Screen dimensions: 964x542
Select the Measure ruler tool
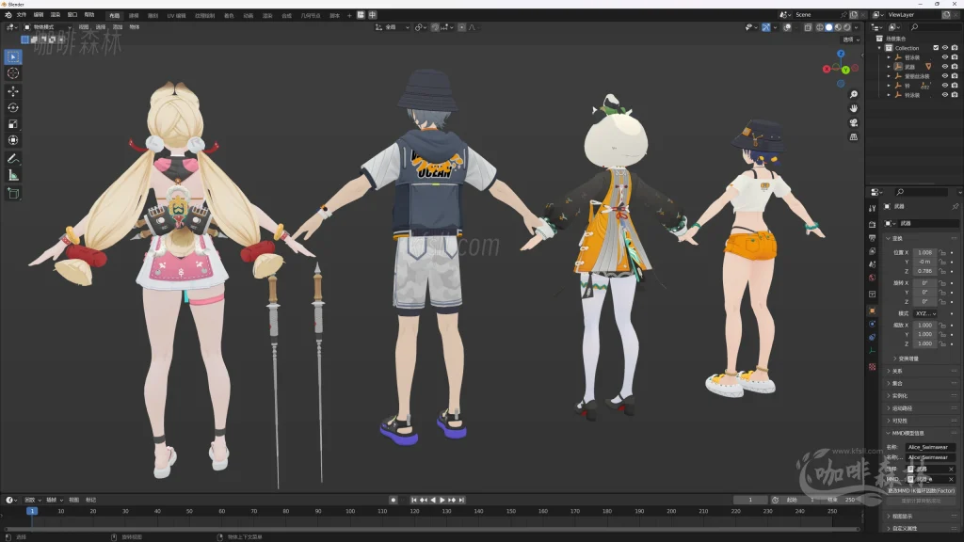coord(13,175)
